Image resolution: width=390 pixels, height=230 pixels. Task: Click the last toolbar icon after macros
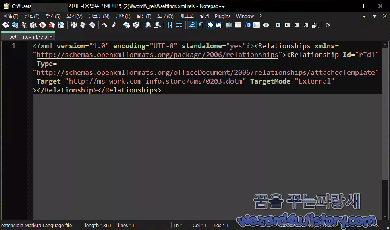tap(328, 25)
